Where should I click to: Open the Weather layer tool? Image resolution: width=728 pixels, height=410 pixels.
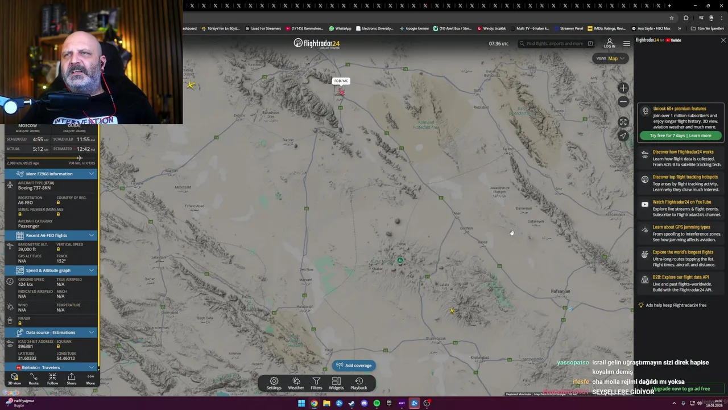tap(296, 383)
